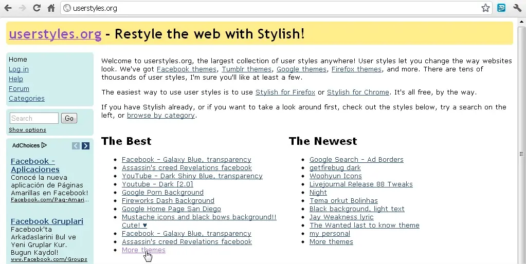Screen dimensions: 526x264
Task: Bookmark this page with the star icon
Action: tap(485, 8)
